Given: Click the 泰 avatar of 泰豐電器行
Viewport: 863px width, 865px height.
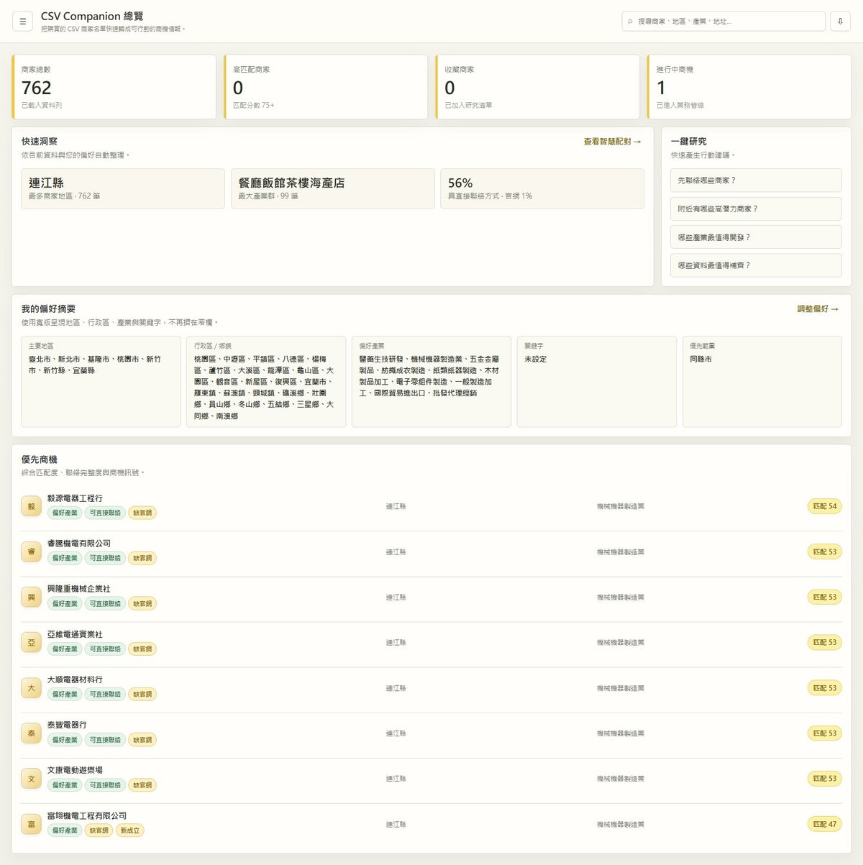Looking at the screenshot, I should coord(31,733).
